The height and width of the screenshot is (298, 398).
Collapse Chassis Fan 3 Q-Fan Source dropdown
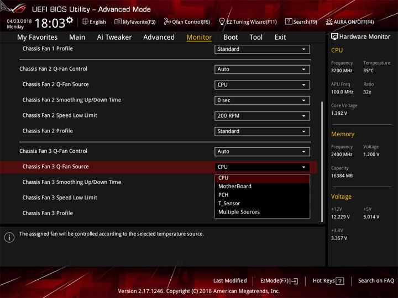coord(262,167)
